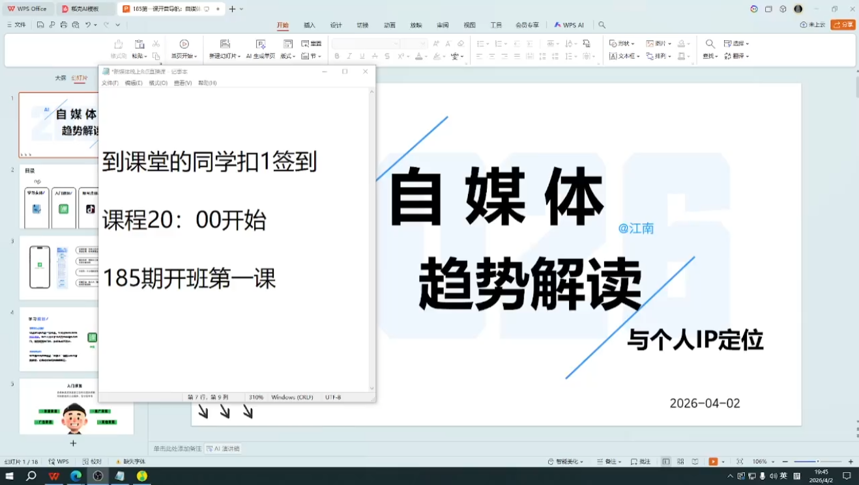This screenshot has width=859, height=485.
Task: Toggle bold formatting in the ribbon
Action: point(337,57)
